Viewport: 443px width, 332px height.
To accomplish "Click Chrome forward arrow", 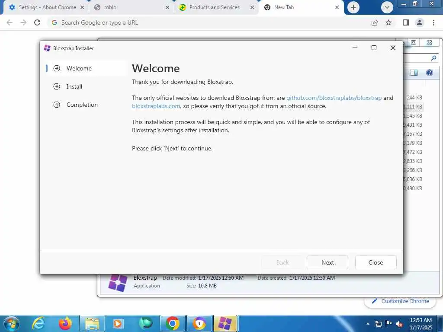I will (x=23, y=22).
